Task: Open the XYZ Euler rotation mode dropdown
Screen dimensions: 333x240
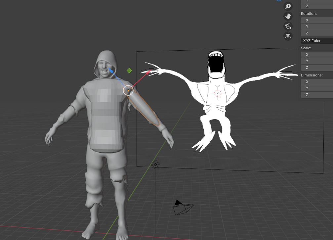Action: coord(316,41)
